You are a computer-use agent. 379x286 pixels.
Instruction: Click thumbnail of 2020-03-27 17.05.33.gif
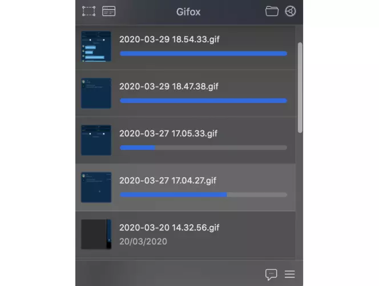[x=96, y=140]
